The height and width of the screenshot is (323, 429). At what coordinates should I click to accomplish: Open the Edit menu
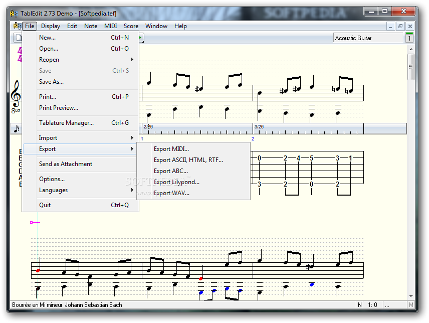coord(72,26)
